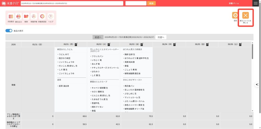Click fat value 59.5 for 06/01
This screenshot has width=261, height=129.
[85, 124]
